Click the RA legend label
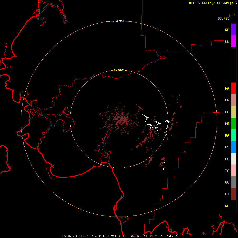Image resolution: width=238 pixels, height=238 pixels. [x=227, y=135]
